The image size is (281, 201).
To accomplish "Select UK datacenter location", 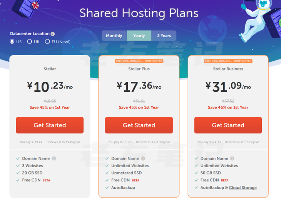I will (30, 41).
